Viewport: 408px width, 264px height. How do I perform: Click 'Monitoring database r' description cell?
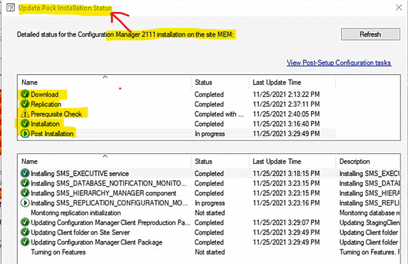coord(370,213)
